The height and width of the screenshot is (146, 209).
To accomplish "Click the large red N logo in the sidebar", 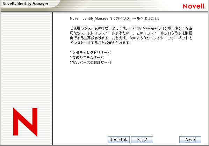I will pos(25,122).
